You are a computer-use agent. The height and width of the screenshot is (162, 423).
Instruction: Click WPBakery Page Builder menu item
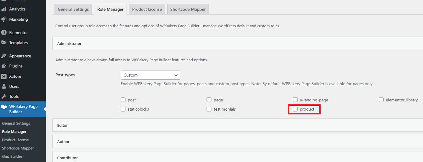[23, 109]
